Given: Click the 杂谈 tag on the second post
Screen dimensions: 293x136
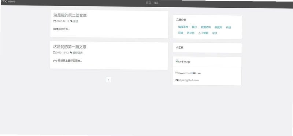Looking at the screenshot, I should (x=75, y=21).
